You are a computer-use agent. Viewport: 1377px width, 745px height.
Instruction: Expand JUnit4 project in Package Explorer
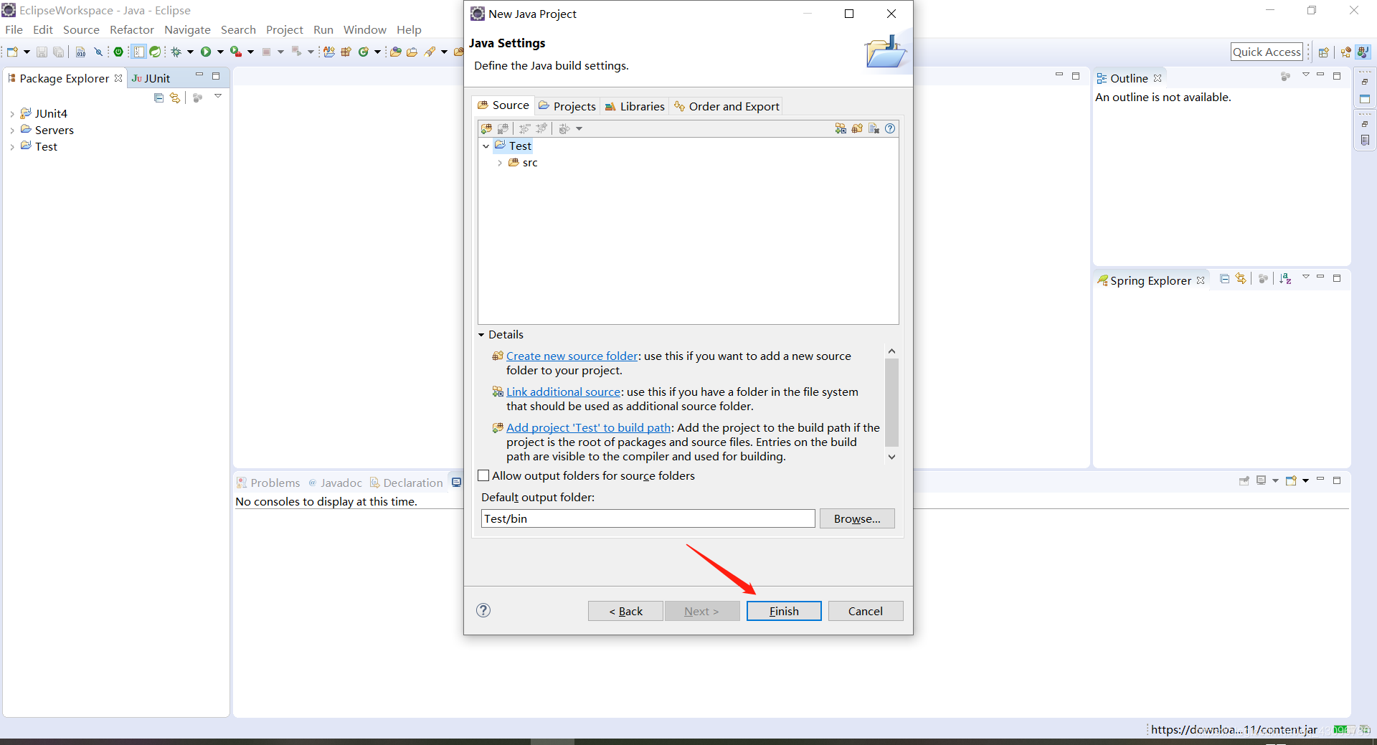12,114
